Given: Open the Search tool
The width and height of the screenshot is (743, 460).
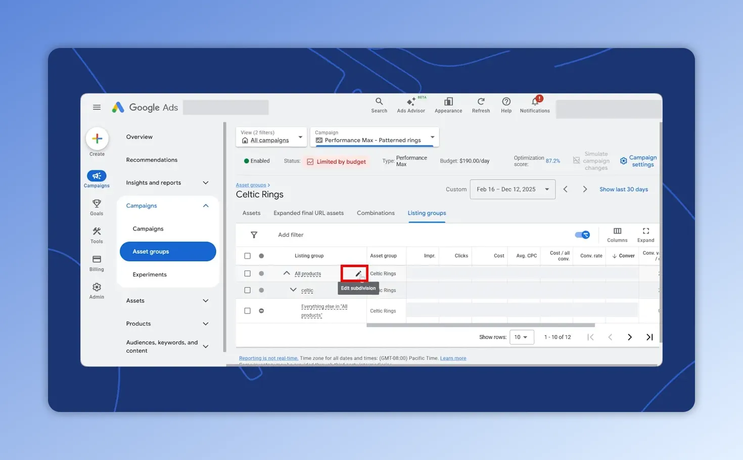Looking at the screenshot, I should pyautogui.click(x=379, y=105).
